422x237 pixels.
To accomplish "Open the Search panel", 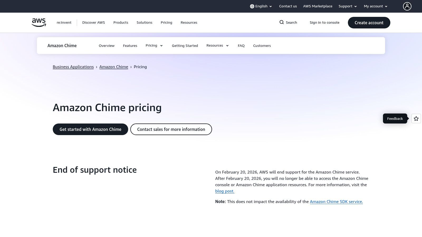I will pos(288,22).
